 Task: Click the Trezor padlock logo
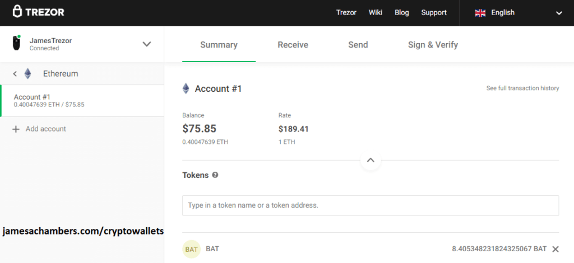pos(17,12)
